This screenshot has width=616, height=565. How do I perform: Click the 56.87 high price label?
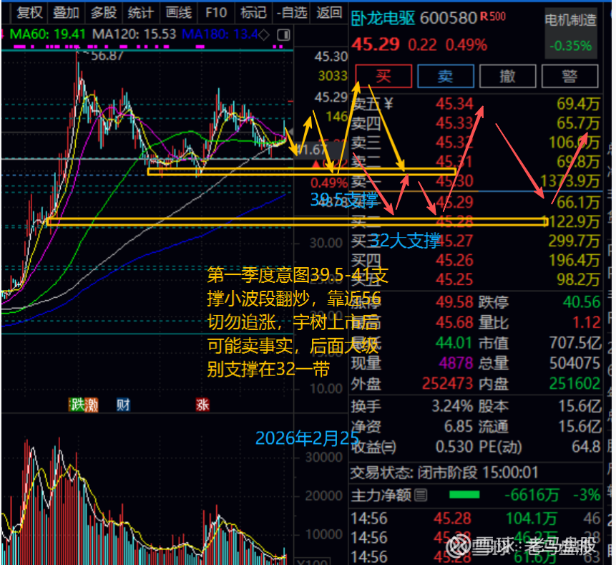(x=107, y=56)
